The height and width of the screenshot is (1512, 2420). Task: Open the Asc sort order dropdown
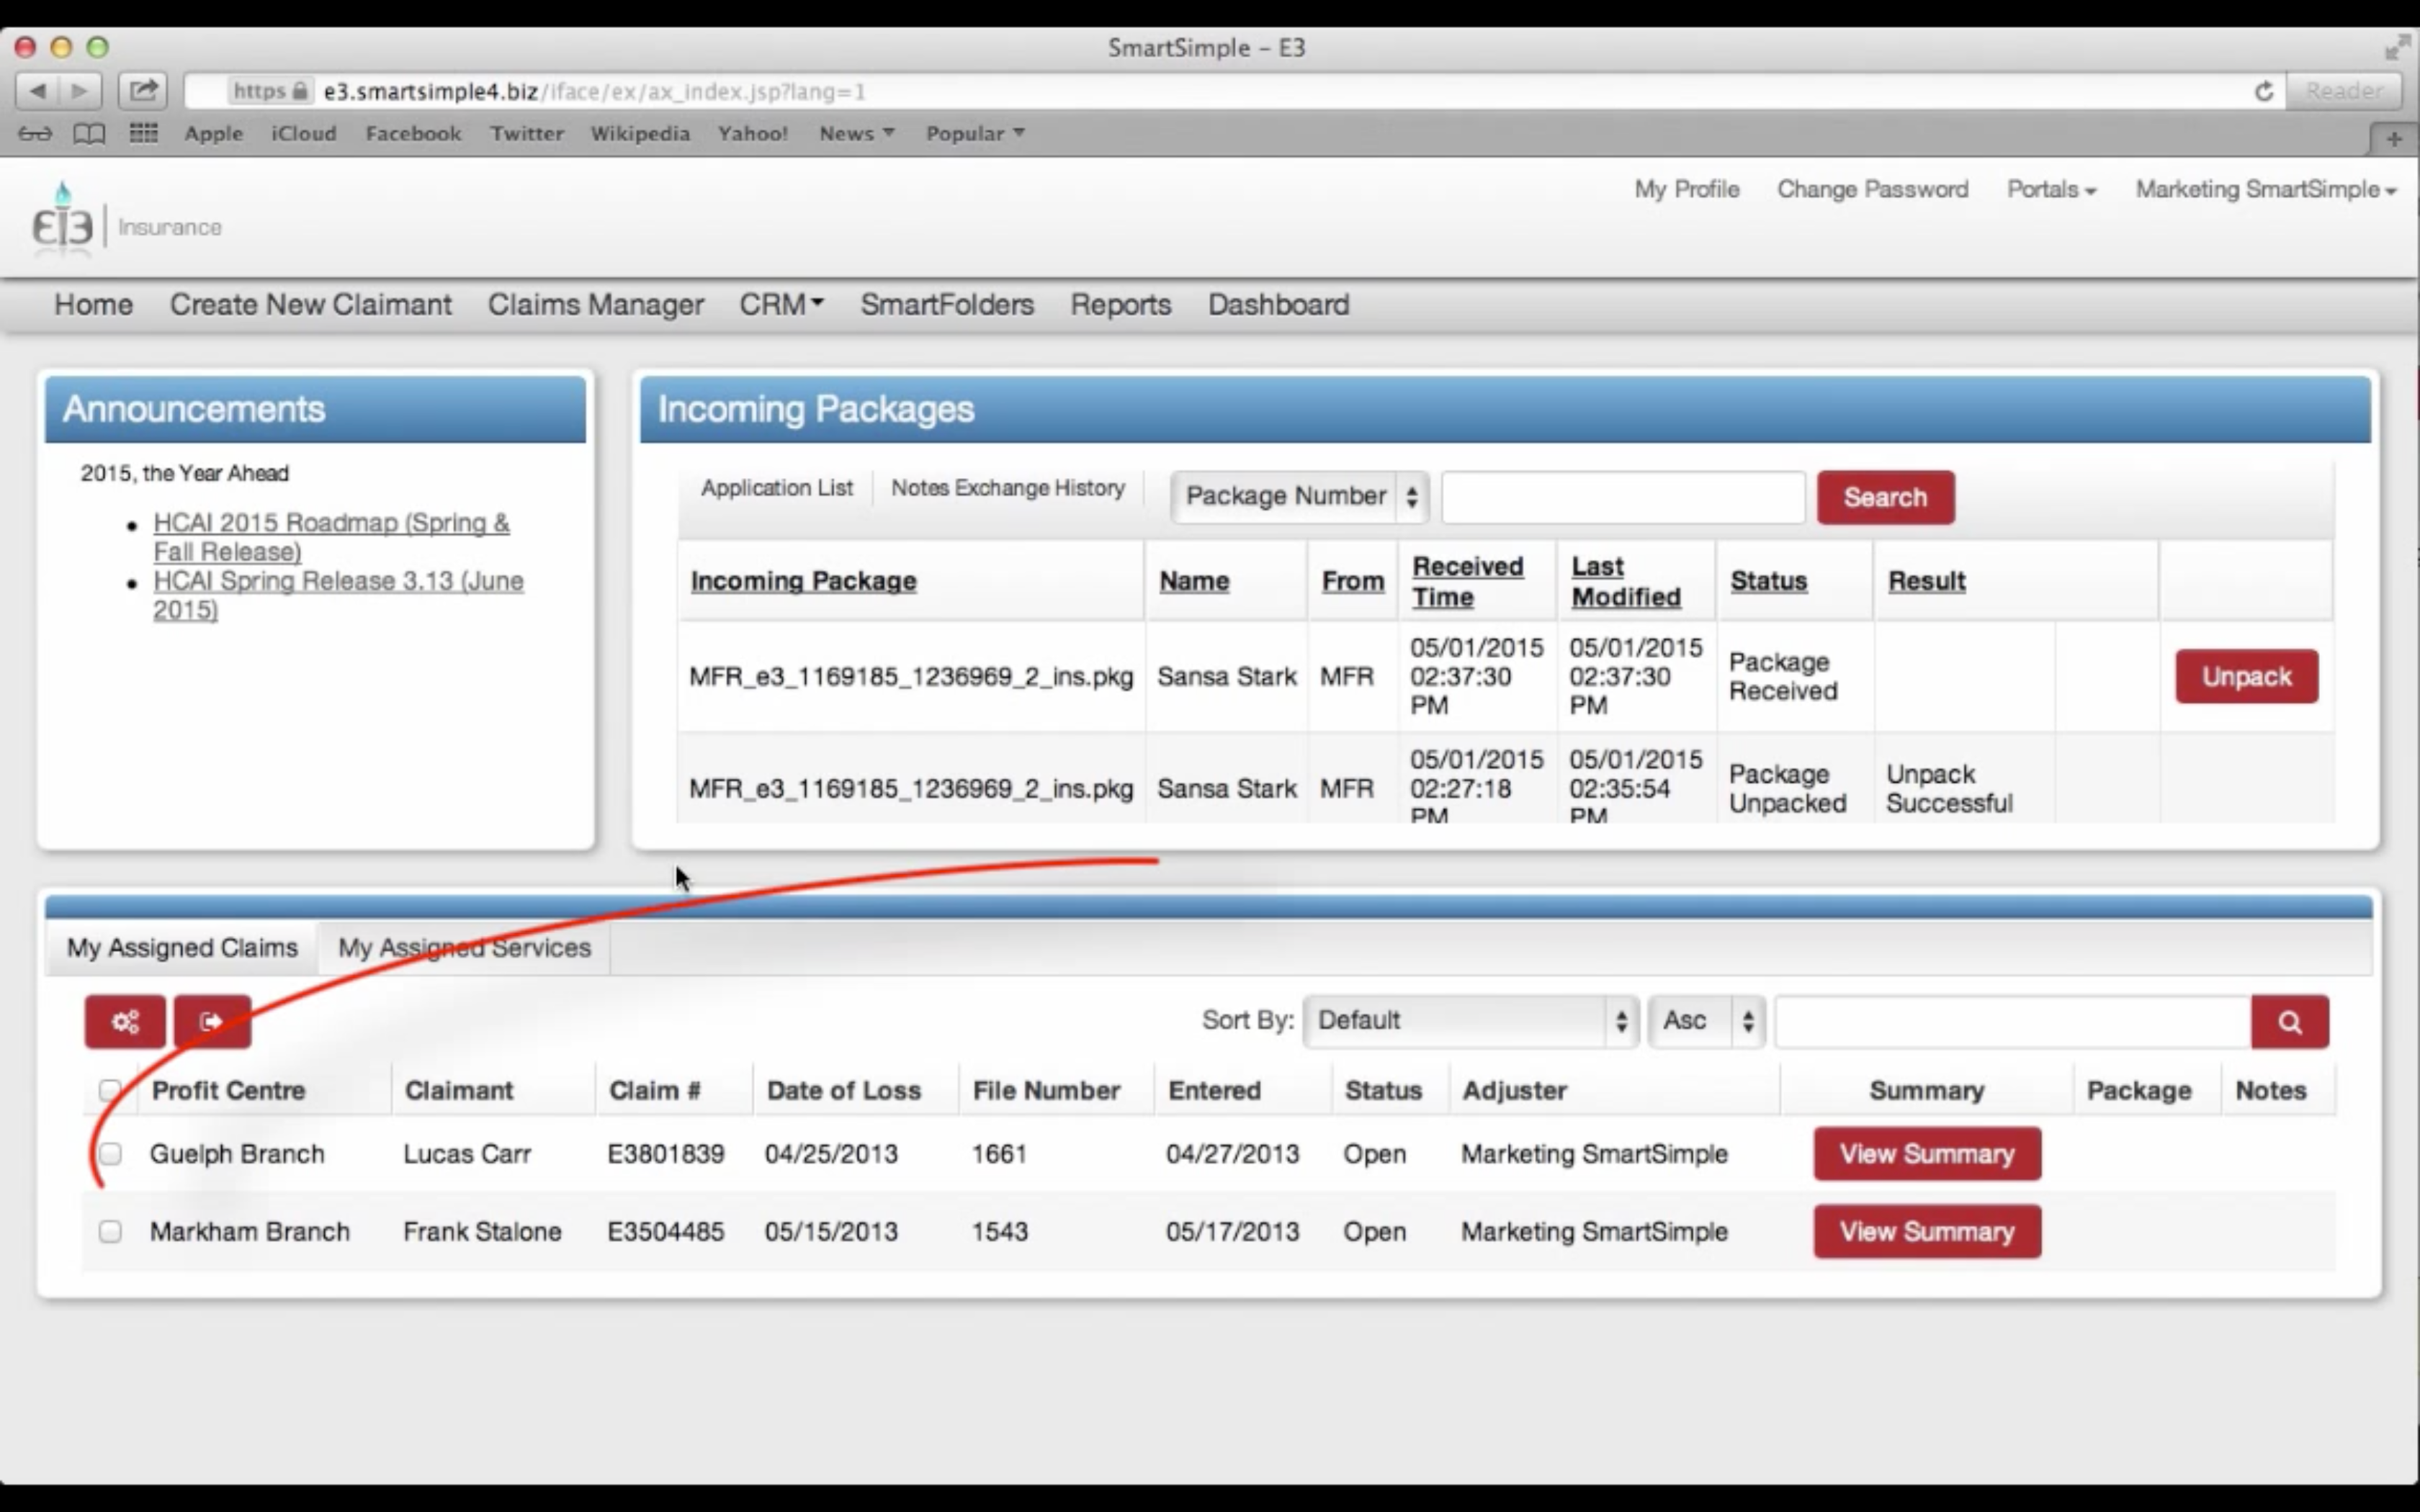tap(1706, 1020)
